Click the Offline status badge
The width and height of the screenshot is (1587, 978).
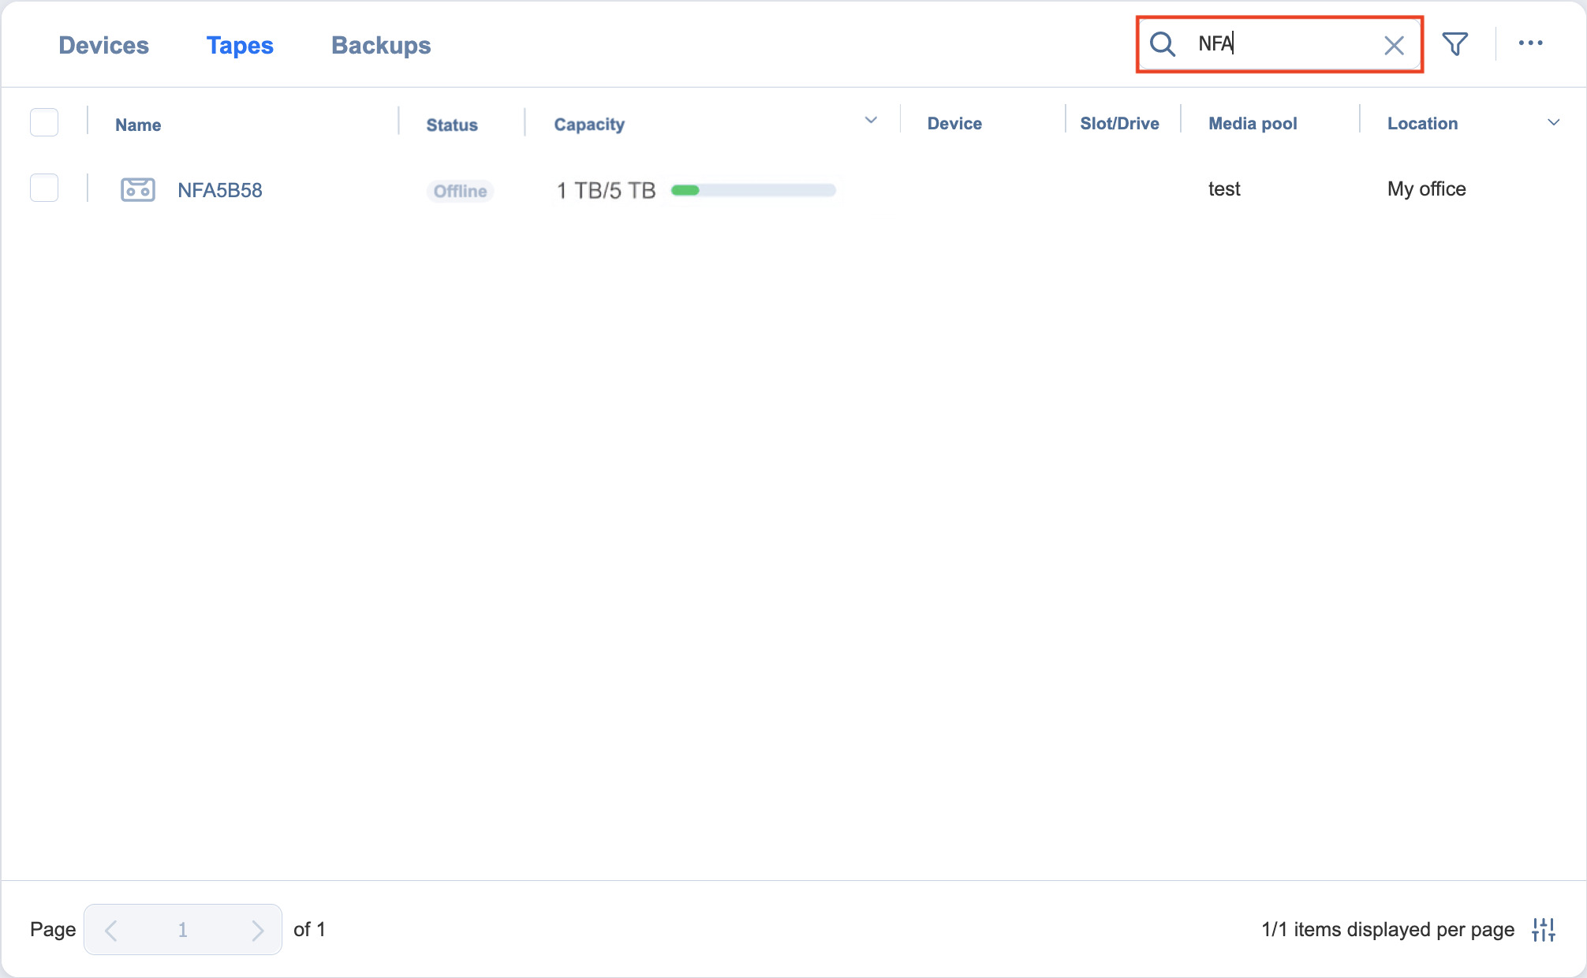click(x=460, y=191)
